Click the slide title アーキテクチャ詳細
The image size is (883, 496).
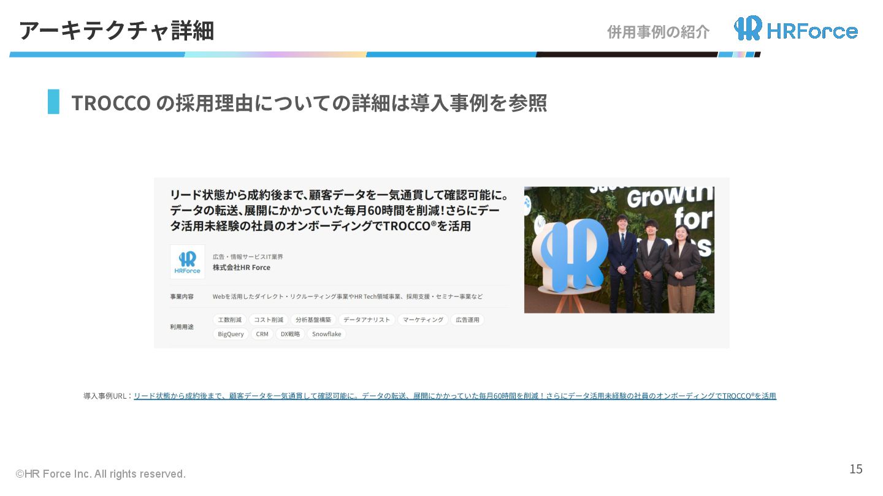click(x=116, y=31)
